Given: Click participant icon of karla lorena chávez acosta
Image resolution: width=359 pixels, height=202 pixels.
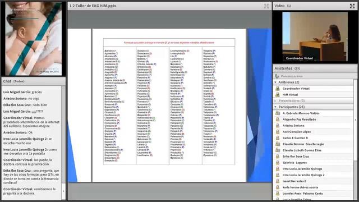Looking at the screenshot, I should [278, 187].
